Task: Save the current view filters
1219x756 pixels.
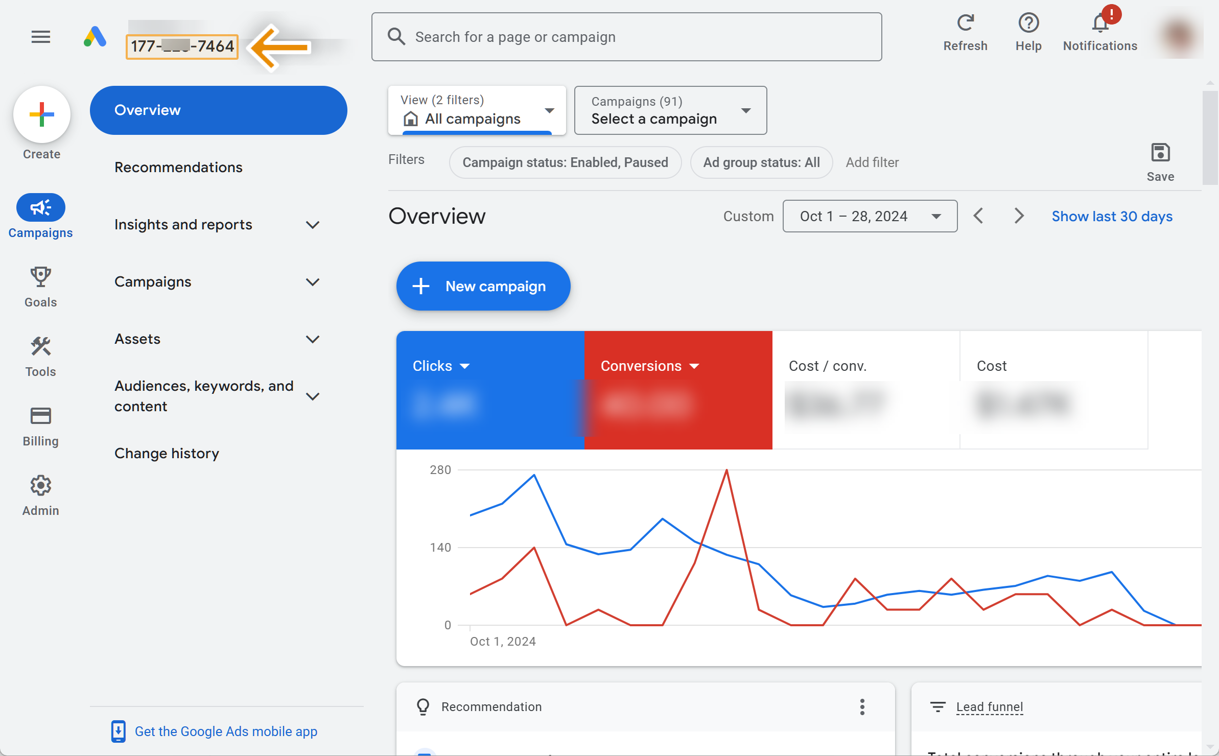Action: (x=1160, y=153)
